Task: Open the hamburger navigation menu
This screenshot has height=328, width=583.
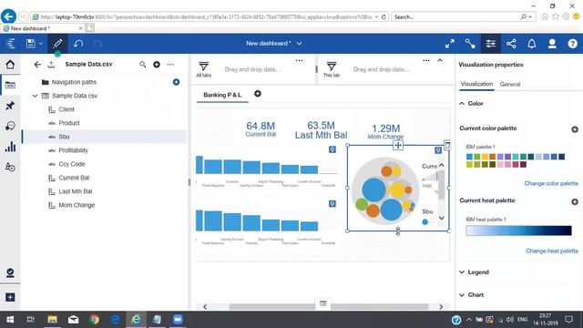Action: [10, 44]
